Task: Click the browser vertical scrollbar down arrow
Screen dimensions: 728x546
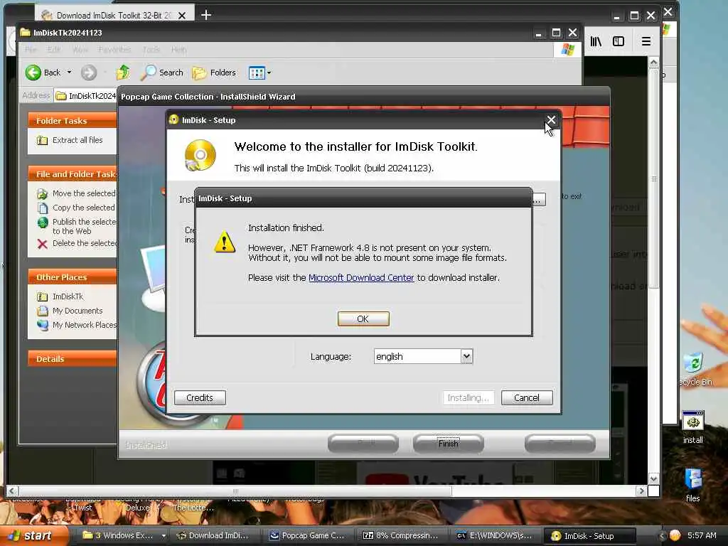Action: (654, 478)
